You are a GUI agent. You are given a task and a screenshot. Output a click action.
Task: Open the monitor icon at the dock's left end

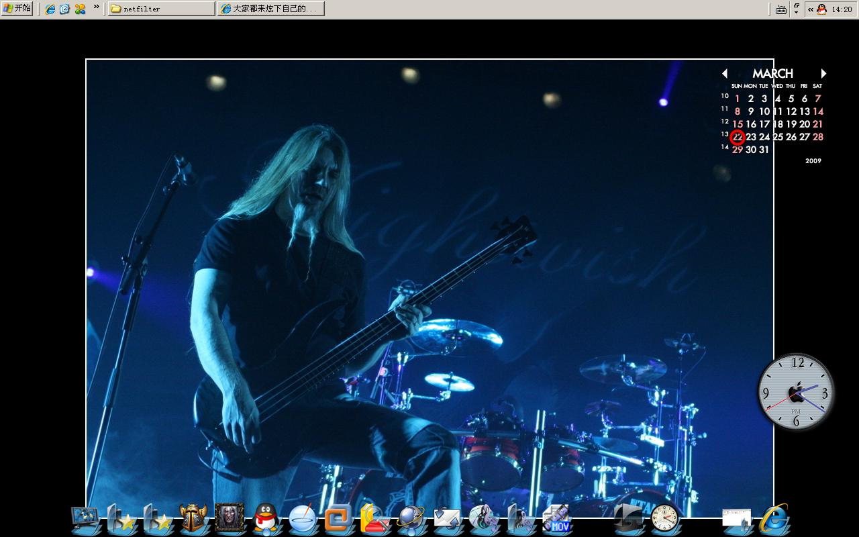point(85,519)
